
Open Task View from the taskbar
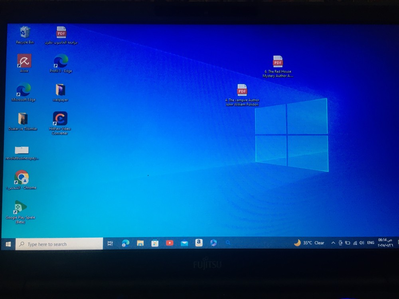pyautogui.click(x=110, y=243)
